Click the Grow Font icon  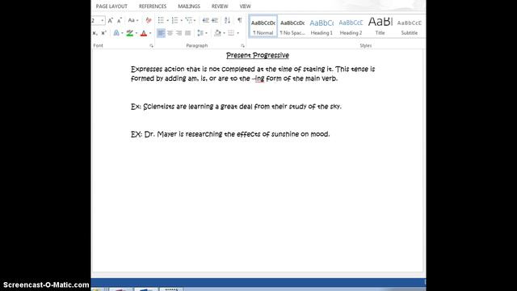click(x=111, y=20)
